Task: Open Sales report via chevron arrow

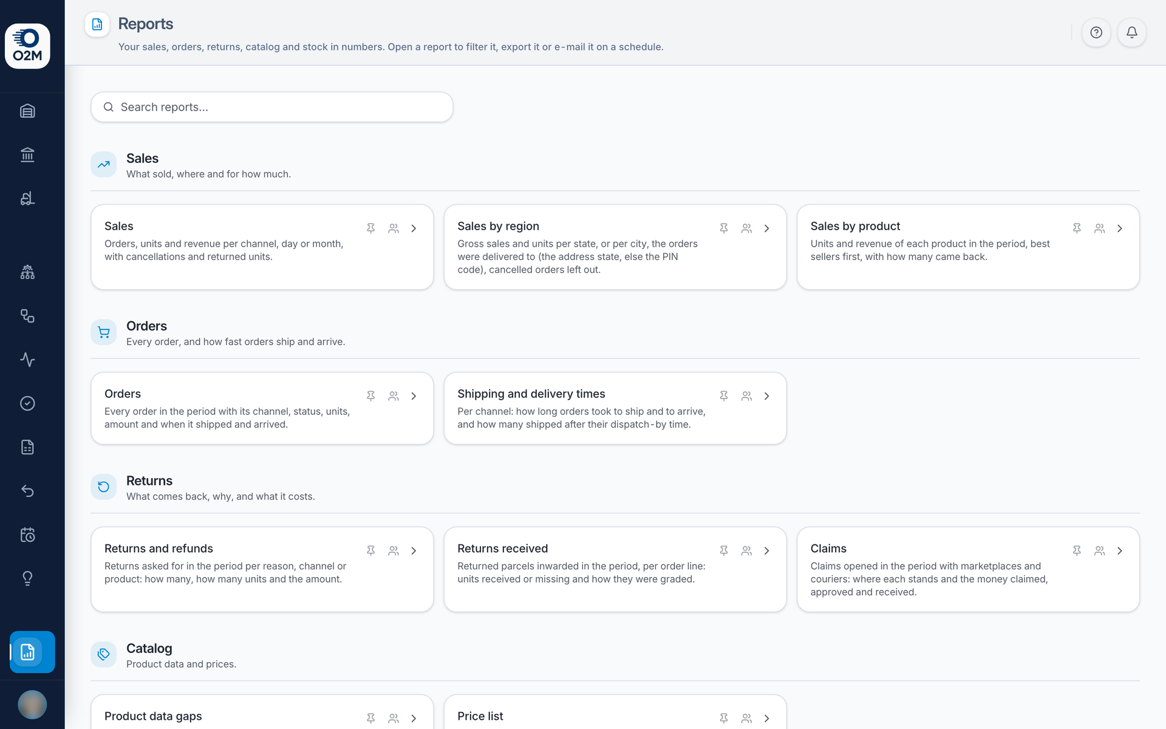Action: [x=414, y=228]
